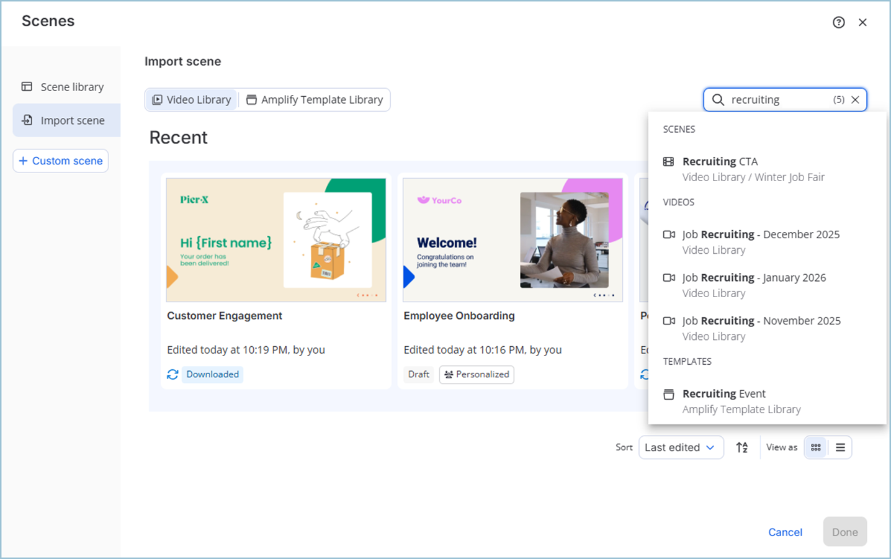The width and height of the screenshot is (891, 559).
Task: Click the Recruiting Event template icon
Action: (x=668, y=395)
